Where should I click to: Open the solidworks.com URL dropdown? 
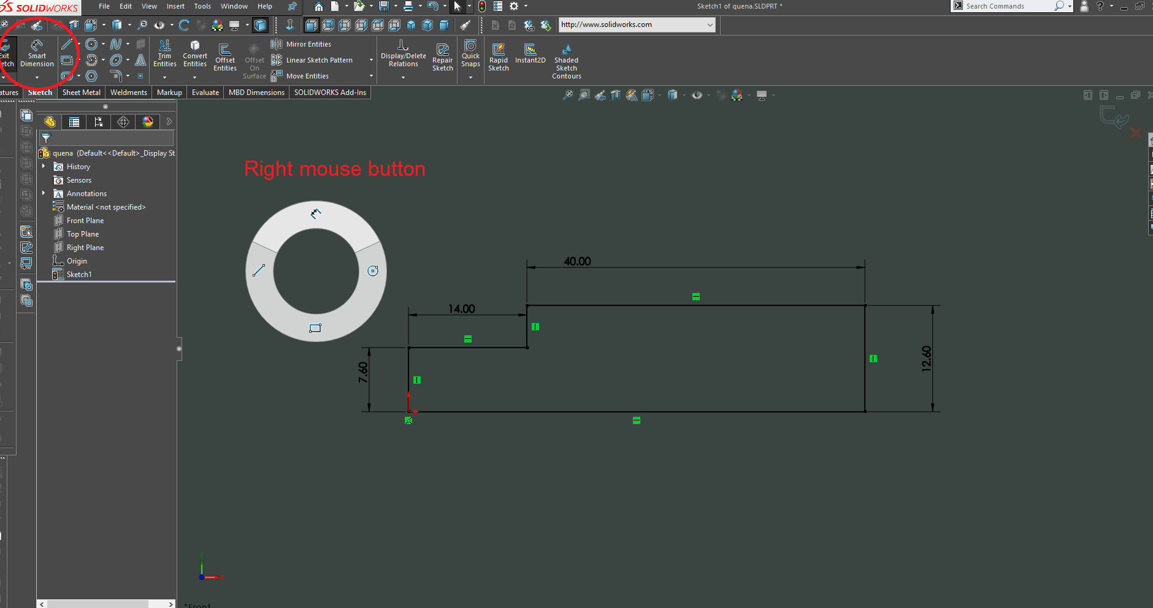pos(710,25)
